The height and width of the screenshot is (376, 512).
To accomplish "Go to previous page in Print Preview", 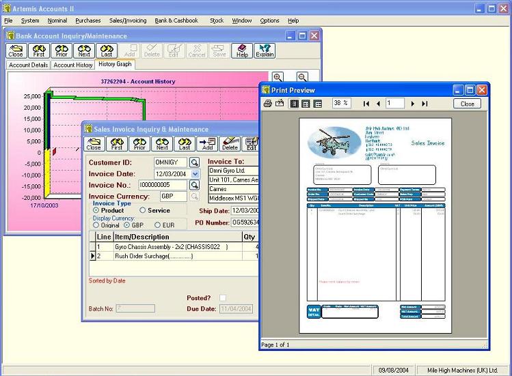I will [378, 104].
